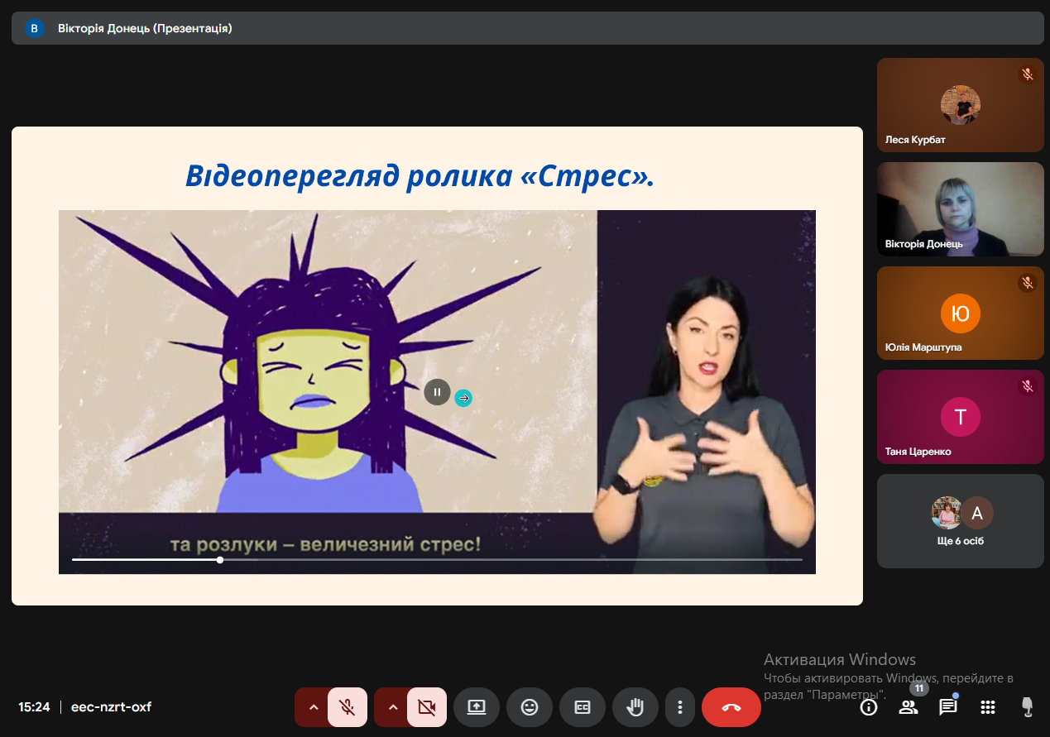This screenshot has width=1050, height=737.
Task: Turn on the camera
Action: click(x=427, y=707)
